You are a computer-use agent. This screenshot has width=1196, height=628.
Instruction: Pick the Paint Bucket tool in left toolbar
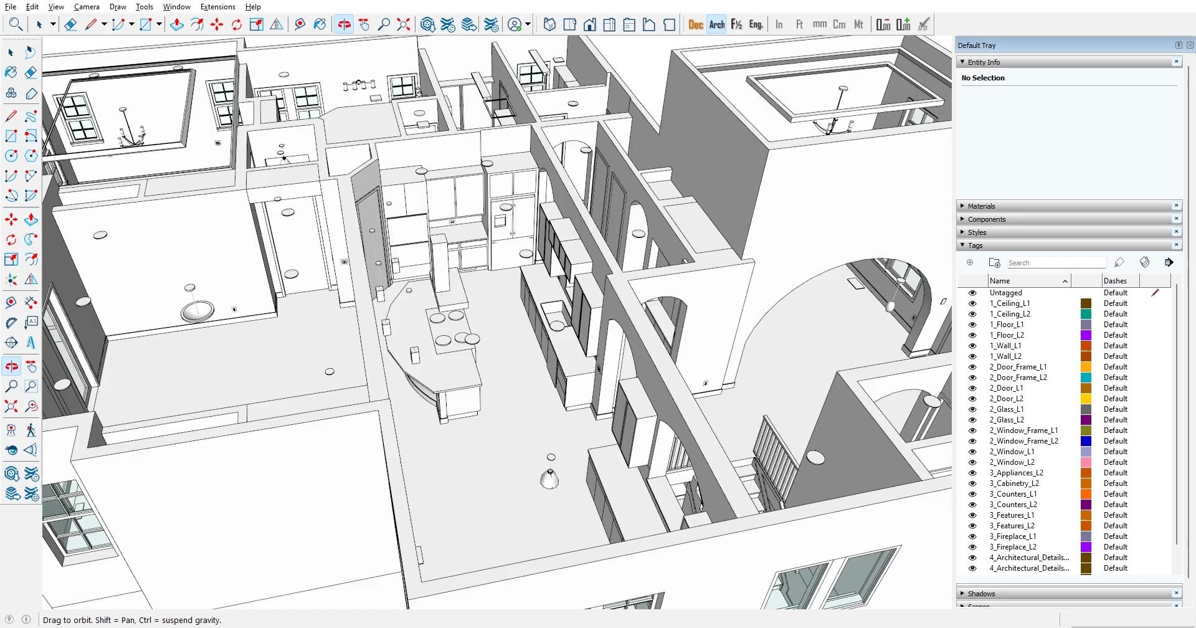[11, 72]
